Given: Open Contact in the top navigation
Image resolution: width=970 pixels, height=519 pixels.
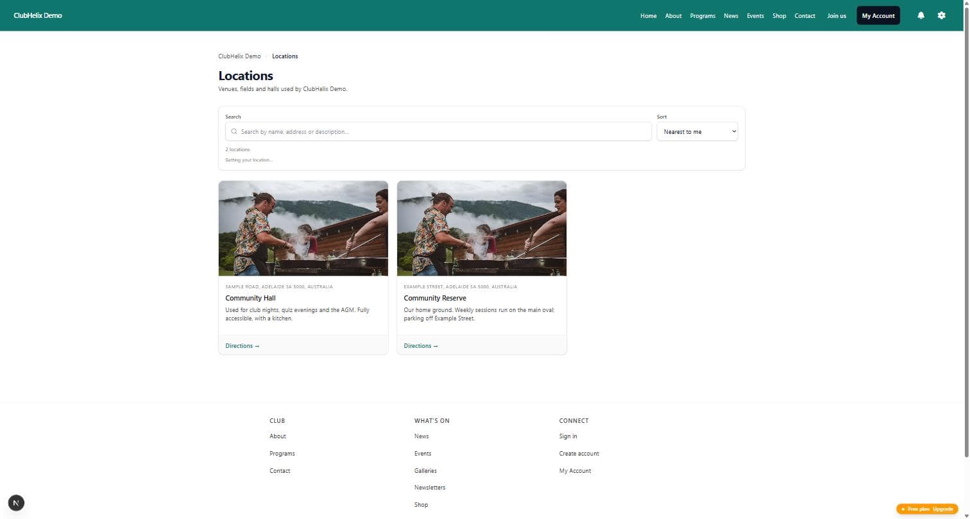Looking at the screenshot, I should tap(804, 16).
